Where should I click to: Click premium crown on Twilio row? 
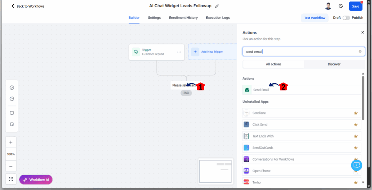pyautogui.click(x=356, y=182)
